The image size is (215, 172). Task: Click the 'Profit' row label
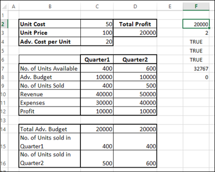(50, 111)
